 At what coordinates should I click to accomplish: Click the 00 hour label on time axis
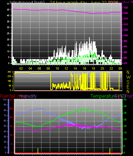click(x=120, y=68)
